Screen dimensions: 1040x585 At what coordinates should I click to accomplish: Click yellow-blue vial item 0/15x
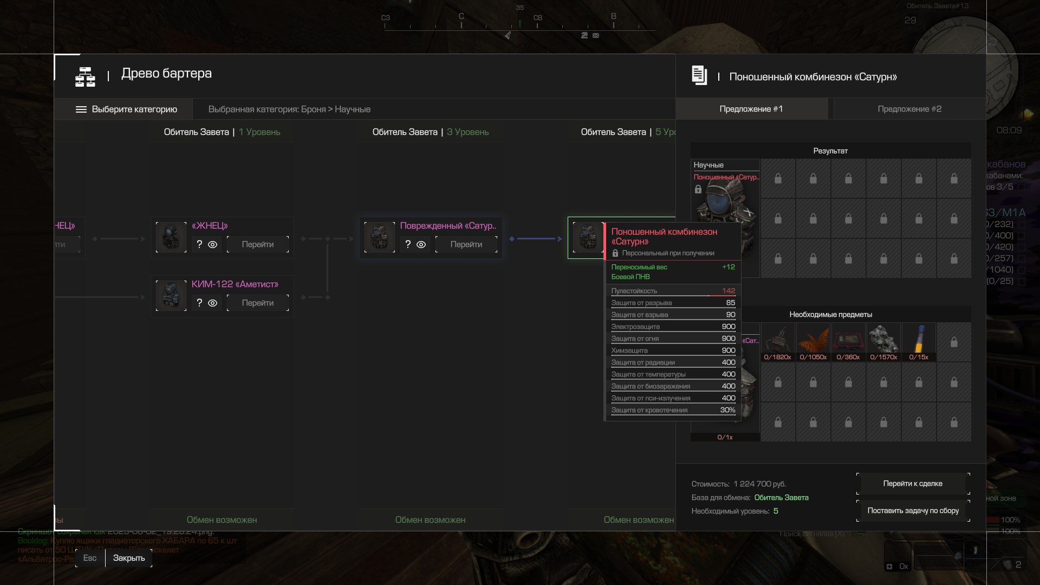tap(919, 342)
